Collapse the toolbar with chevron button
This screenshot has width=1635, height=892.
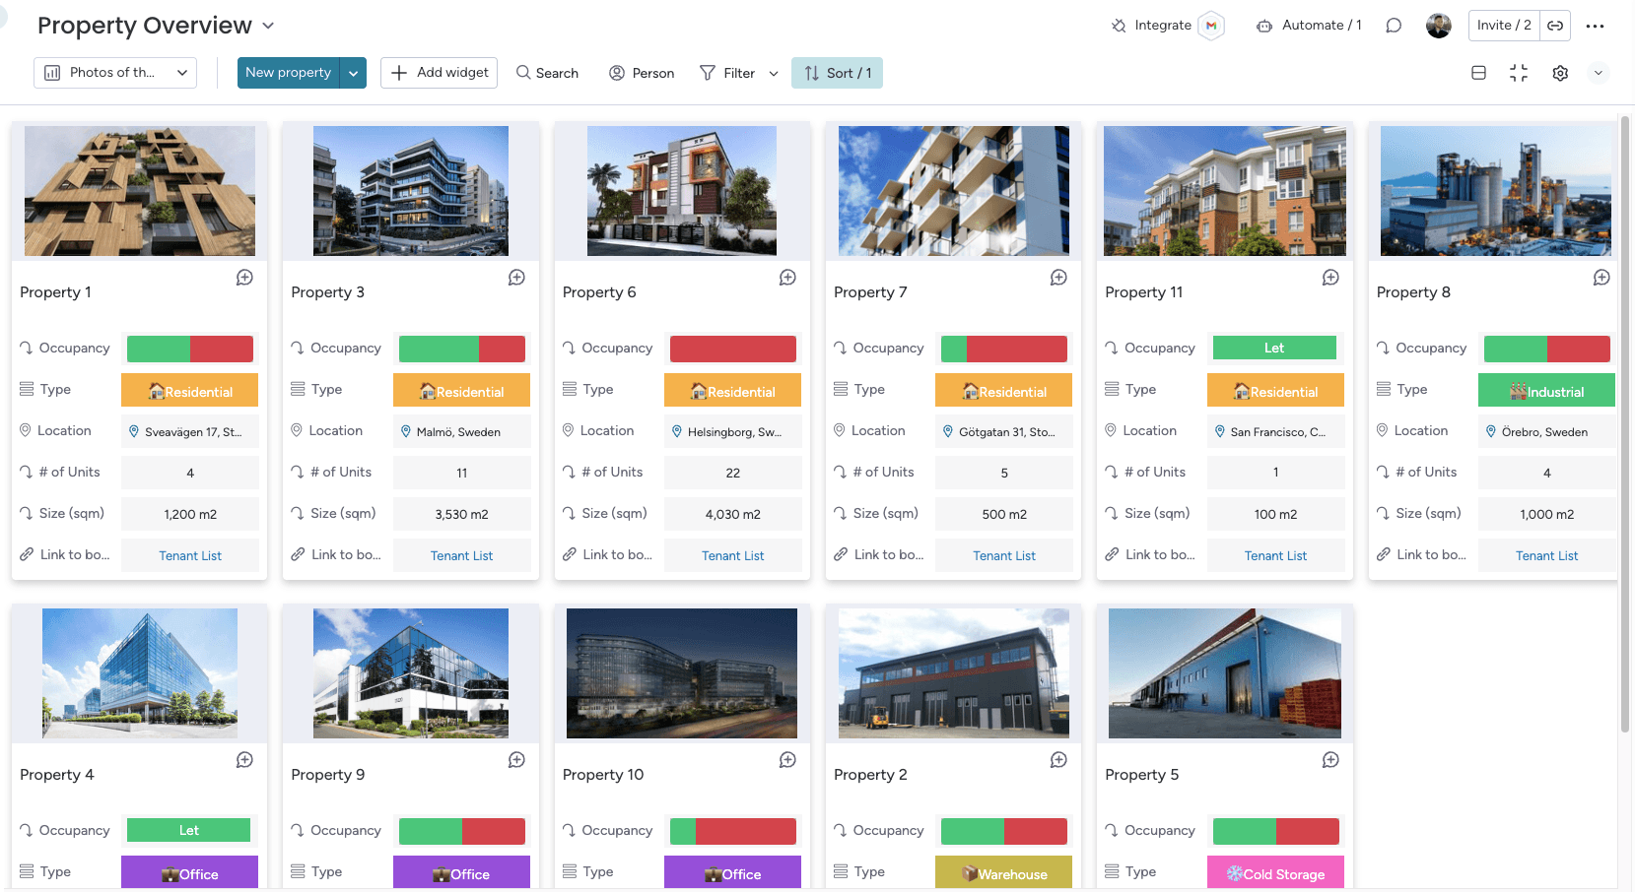coord(1599,73)
